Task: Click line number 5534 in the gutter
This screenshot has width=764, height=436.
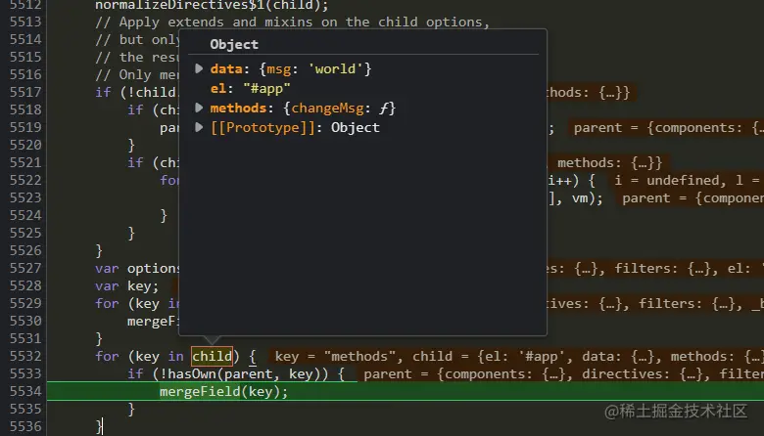Action: (x=25, y=391)
